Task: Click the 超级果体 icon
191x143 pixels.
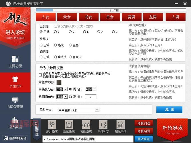Action: coord(121,124)
